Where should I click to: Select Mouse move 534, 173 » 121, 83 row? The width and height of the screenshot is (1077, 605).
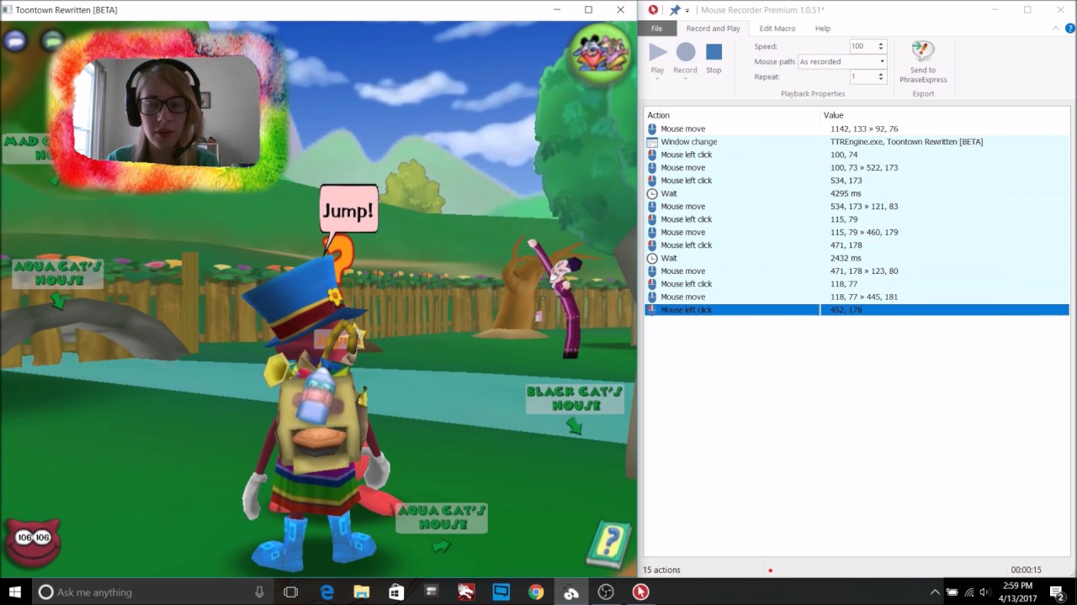[857, 207]
